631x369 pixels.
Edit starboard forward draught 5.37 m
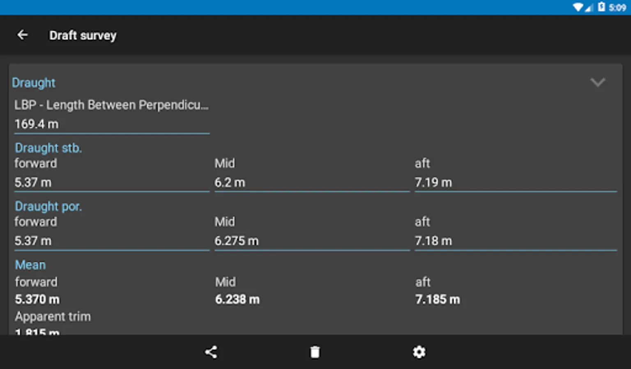click(112, 182)
